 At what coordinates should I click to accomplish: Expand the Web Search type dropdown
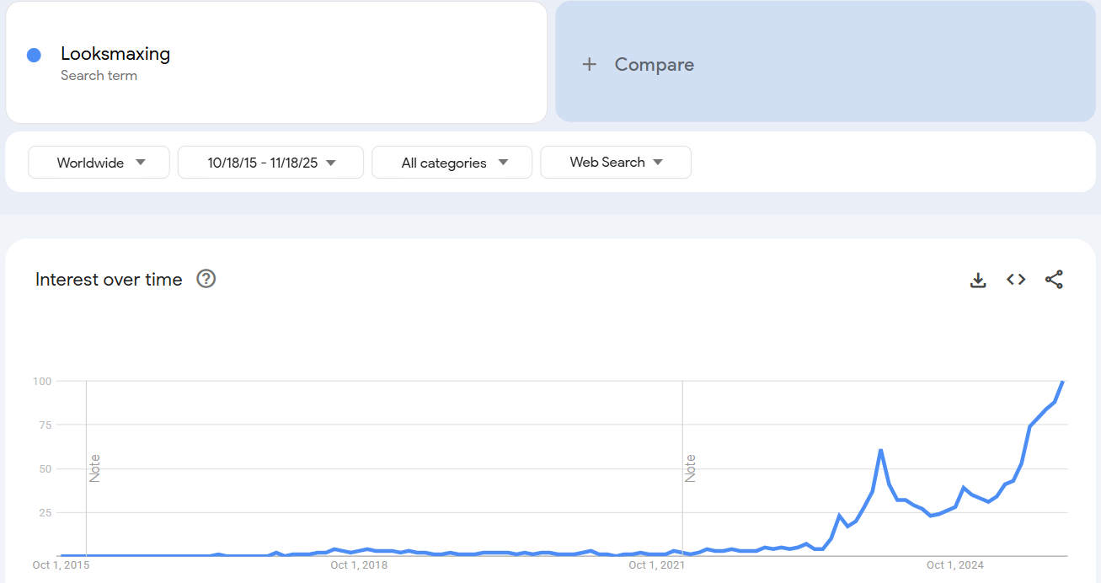pyautogui.click(x=615, y=163)
